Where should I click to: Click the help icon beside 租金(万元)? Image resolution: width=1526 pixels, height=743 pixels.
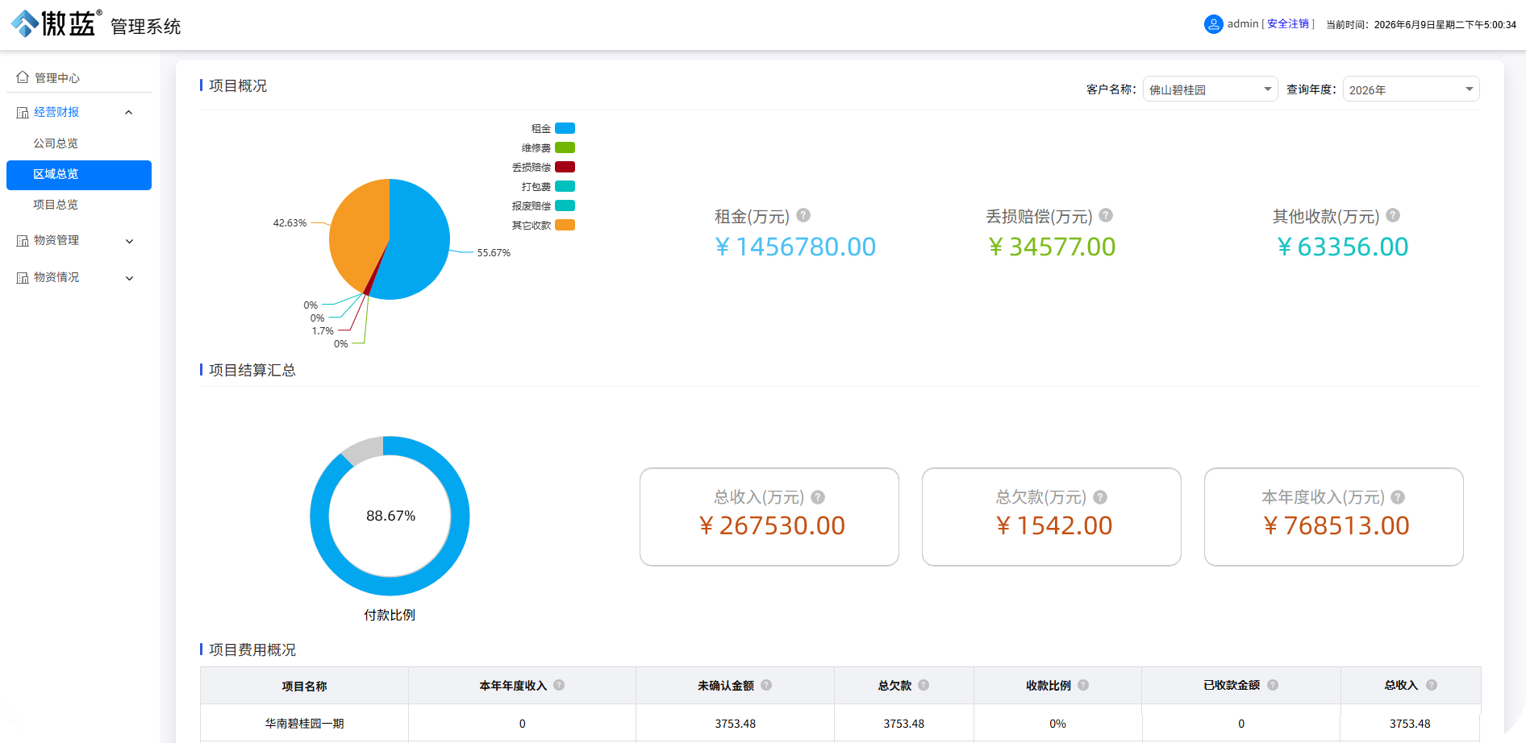(803, 215)
